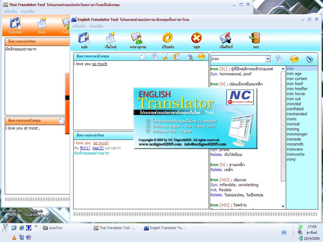Click new-document icon in Thai Translator English panel

pyautogui.click(x=62, y=121)
